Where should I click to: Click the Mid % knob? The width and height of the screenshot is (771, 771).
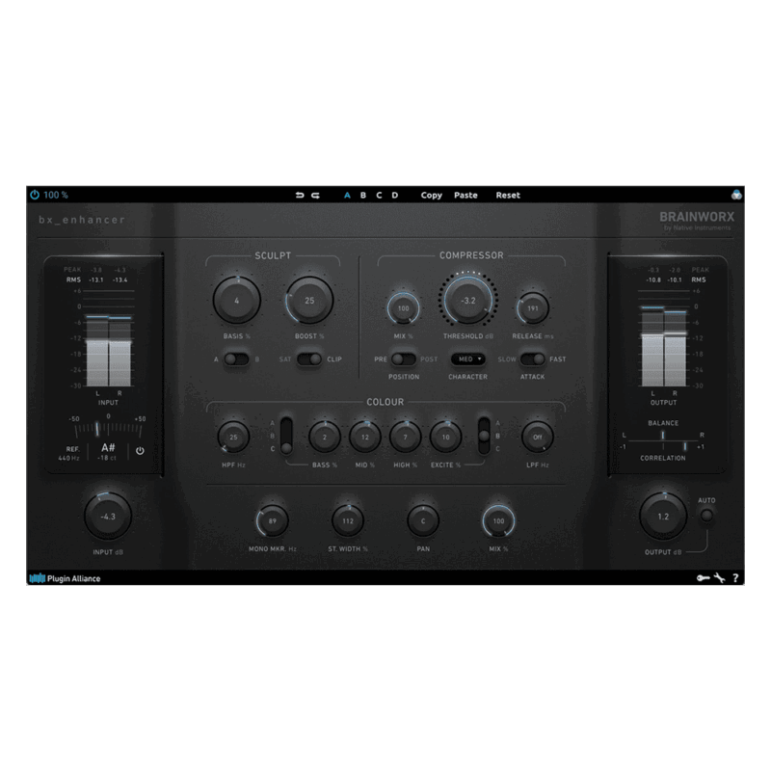pyautogui.click(x=365, y=437)
